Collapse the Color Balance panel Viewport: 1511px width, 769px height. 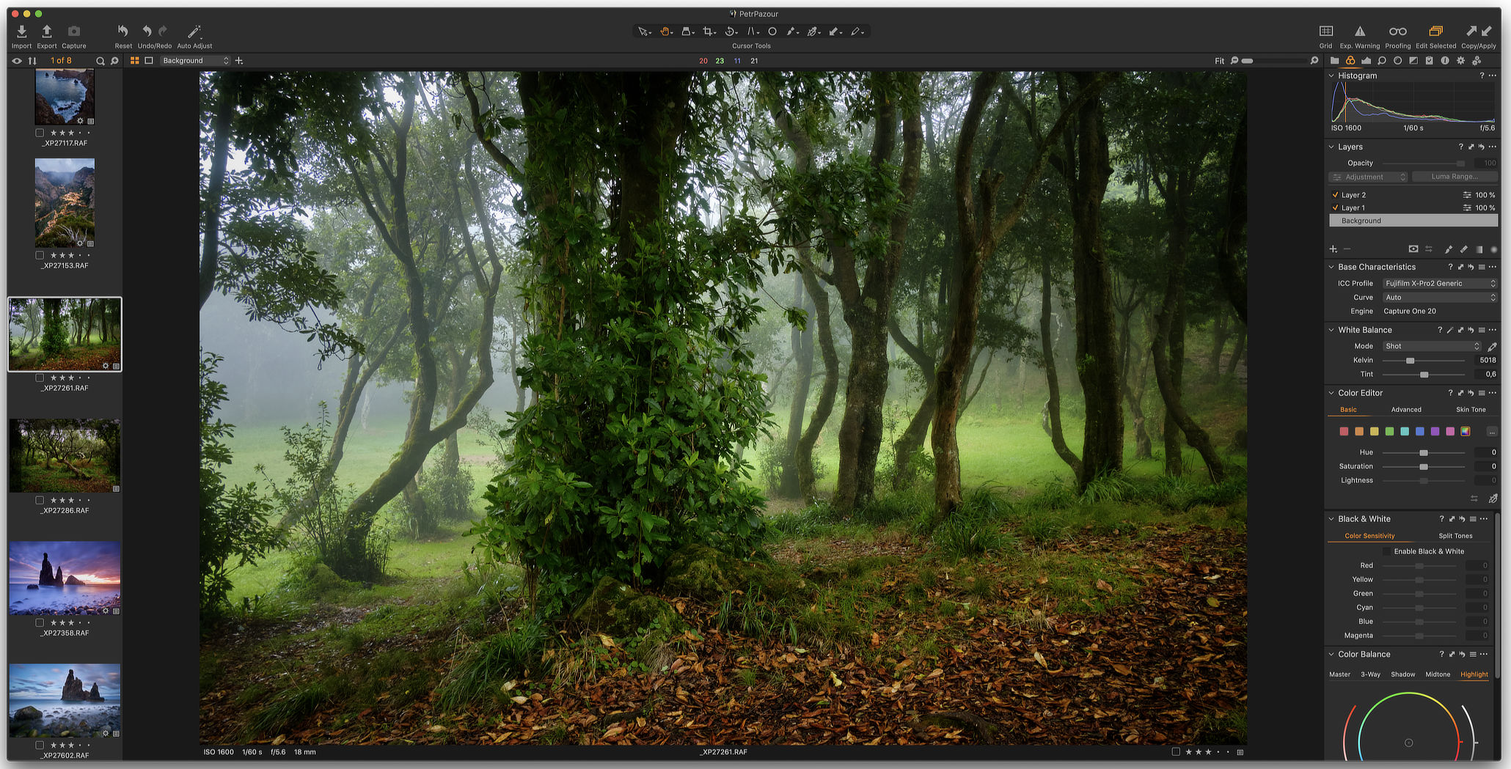click(x=1331, y=655)
